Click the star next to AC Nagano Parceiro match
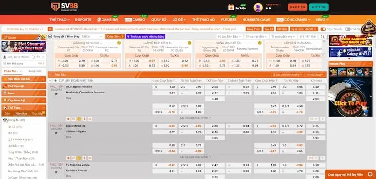The width and height of the screenshot is (376, 179). (56, 93)
